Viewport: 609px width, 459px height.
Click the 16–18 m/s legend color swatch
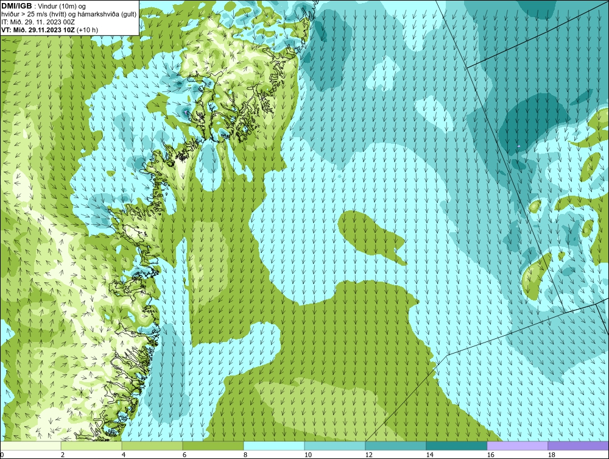coord(517,446)
